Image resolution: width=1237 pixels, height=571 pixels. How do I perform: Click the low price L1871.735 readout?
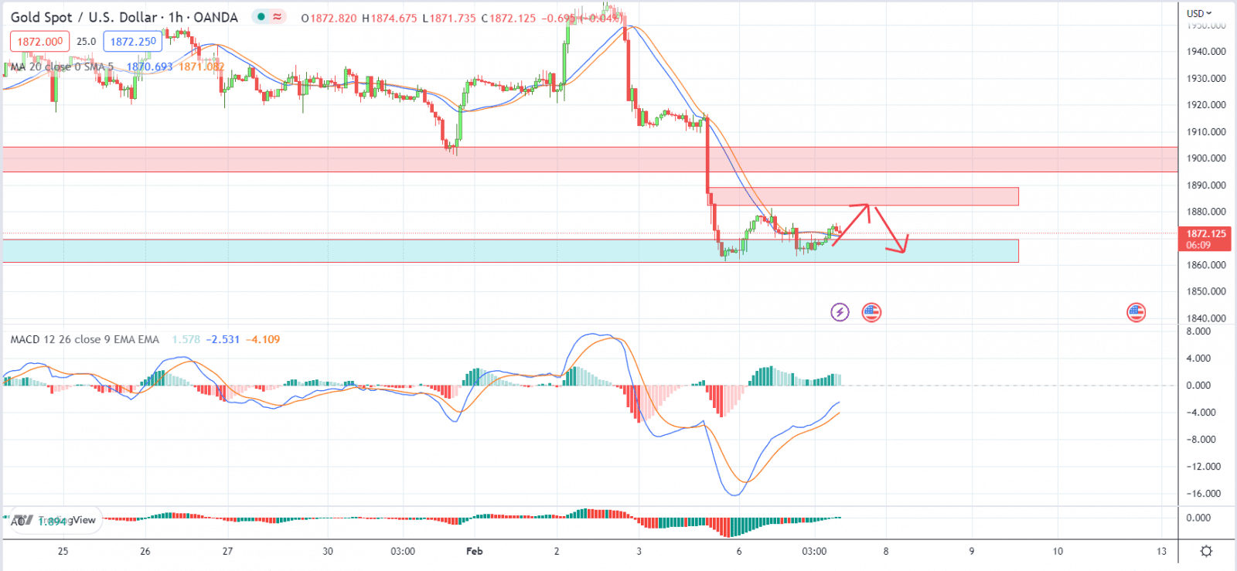point(449,18)
